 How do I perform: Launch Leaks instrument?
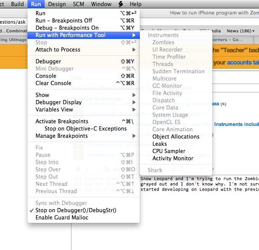176,144
